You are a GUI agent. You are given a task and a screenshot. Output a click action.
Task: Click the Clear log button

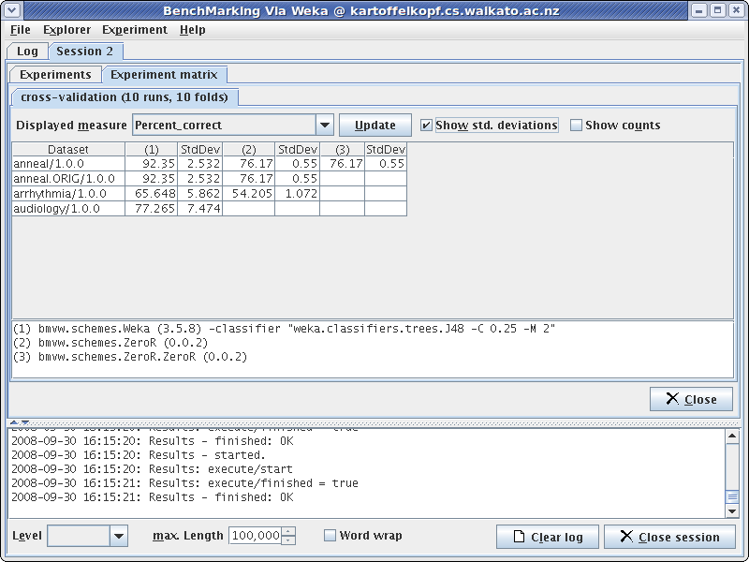click(547, 537)
